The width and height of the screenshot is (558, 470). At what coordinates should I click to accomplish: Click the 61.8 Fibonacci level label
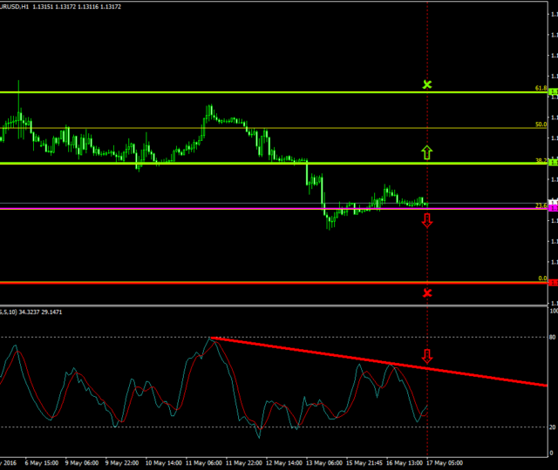click(x=541, y=88)
